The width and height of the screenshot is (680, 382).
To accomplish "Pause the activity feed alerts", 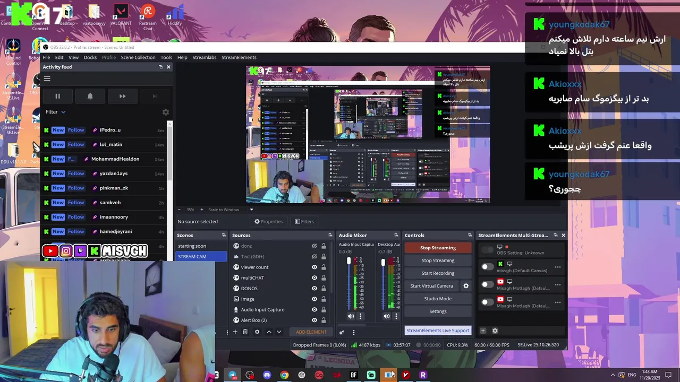I will tap(57, 96).
